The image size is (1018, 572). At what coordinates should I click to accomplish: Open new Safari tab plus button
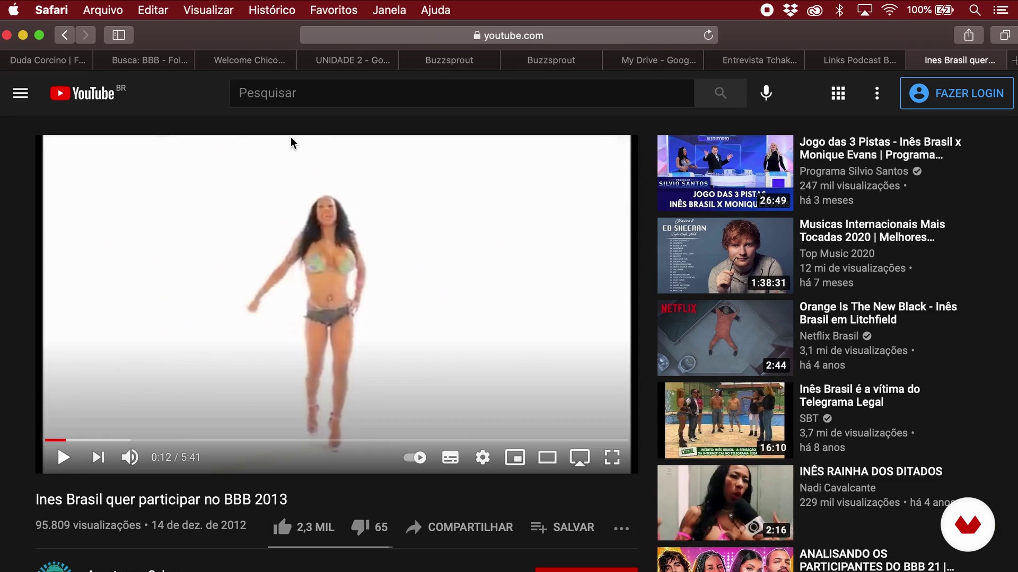(1014, 60)
